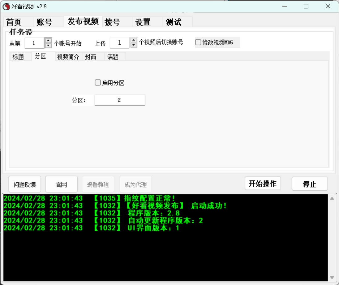Click the 从第 account number field
339x285 pixels.
coord(34,43)
